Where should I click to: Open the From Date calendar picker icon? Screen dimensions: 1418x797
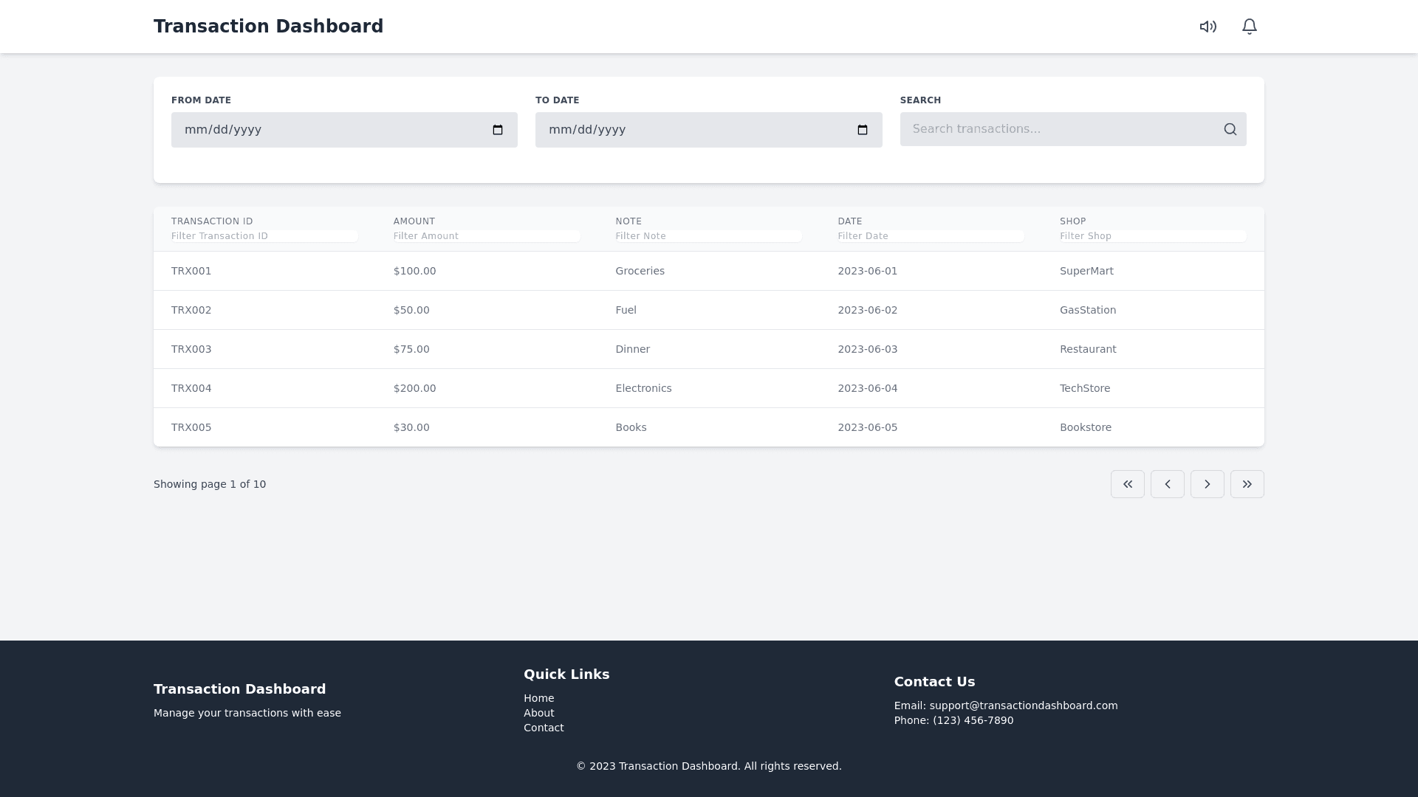(x=498, y=130)
